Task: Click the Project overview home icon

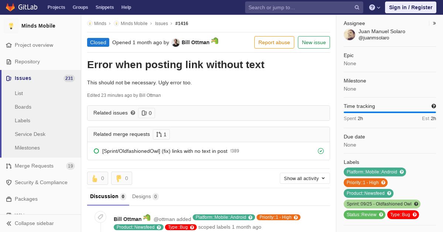Action: point(9,45)
